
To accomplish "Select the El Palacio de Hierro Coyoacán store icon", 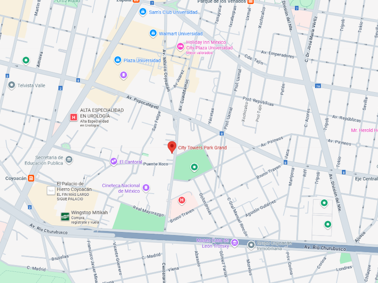I will (x=51, y=190).
